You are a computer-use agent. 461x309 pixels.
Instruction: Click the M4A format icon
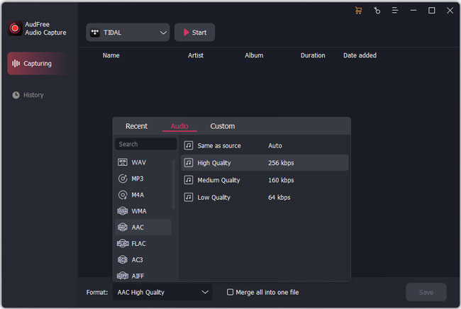(x=122, y=195)
